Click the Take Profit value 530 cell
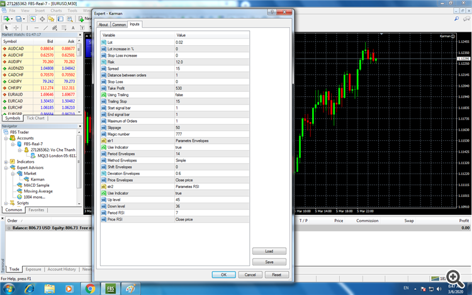Viewport: 472px width, 295px height. tap(212, 88)
